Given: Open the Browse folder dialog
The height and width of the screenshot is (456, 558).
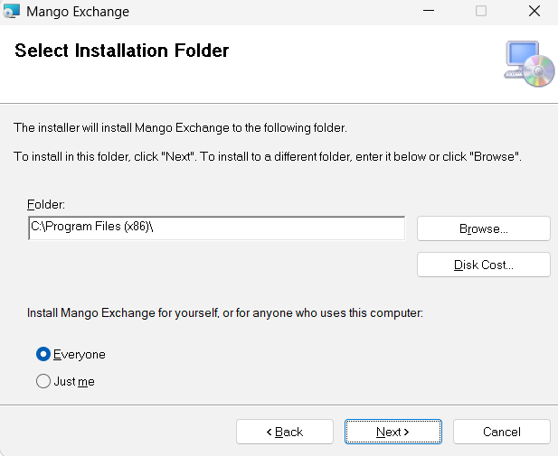Looking at the screenshot, I should 483,228.
